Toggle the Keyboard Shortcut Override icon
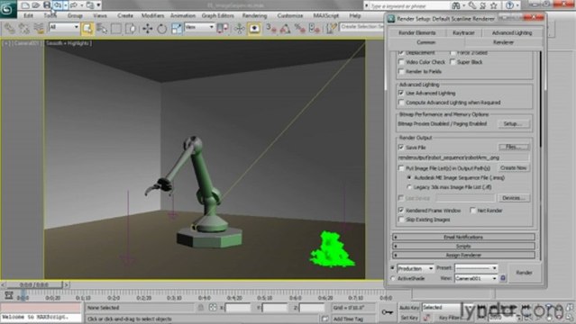This screenshot has width=576, height=324. coord(254,29)
